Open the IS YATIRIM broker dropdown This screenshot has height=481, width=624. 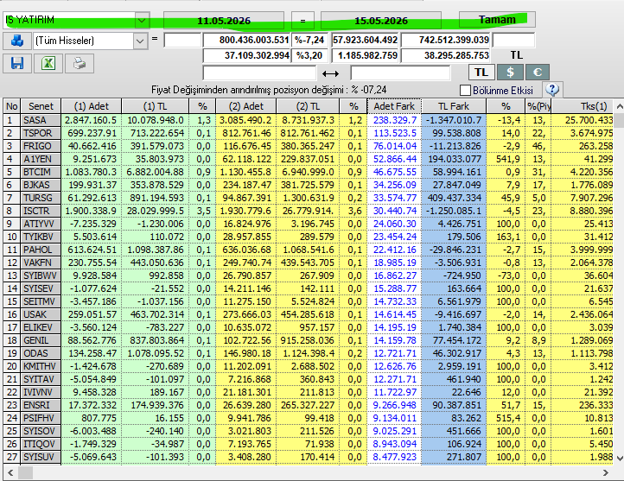[142, 20]
